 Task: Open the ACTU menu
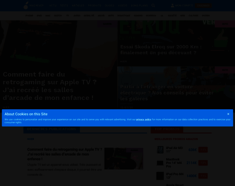53,6
